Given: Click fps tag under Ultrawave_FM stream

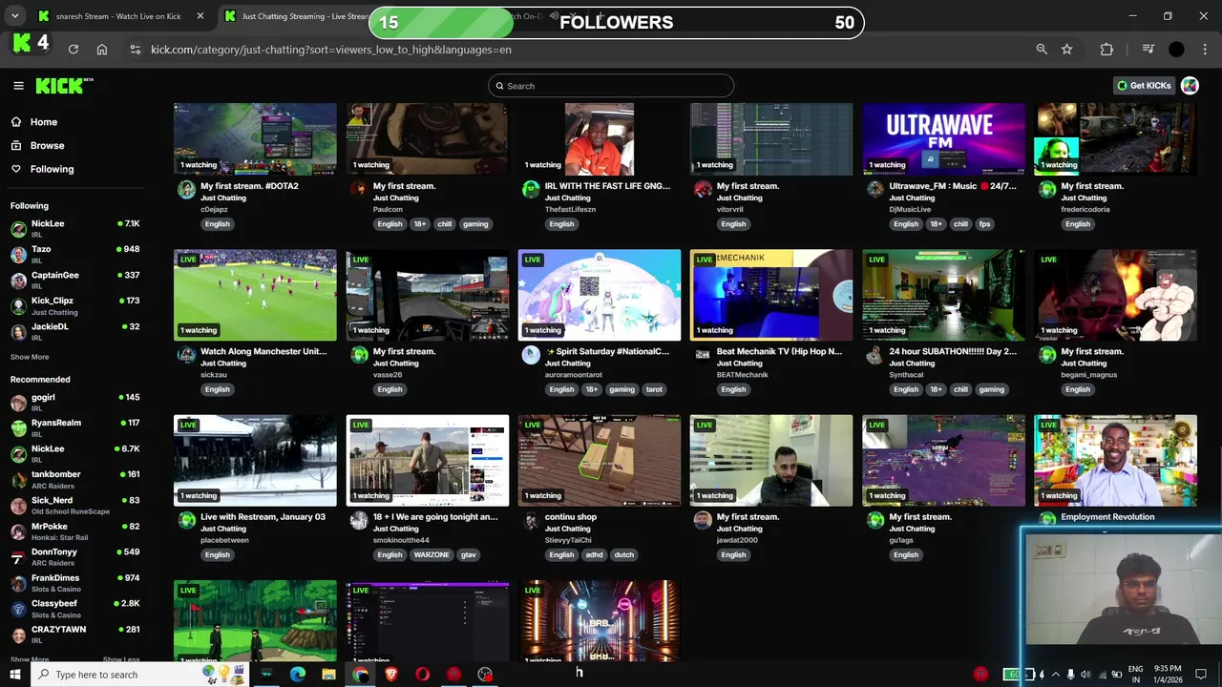Looking at the screenshot, I should 984,224.
